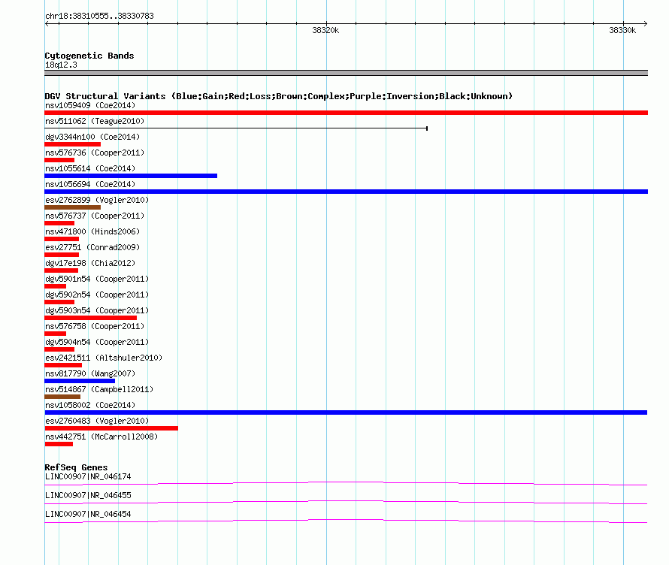
Task: Click the nsv511062 black unknown variant line
Action: click(x=236, y=128)
